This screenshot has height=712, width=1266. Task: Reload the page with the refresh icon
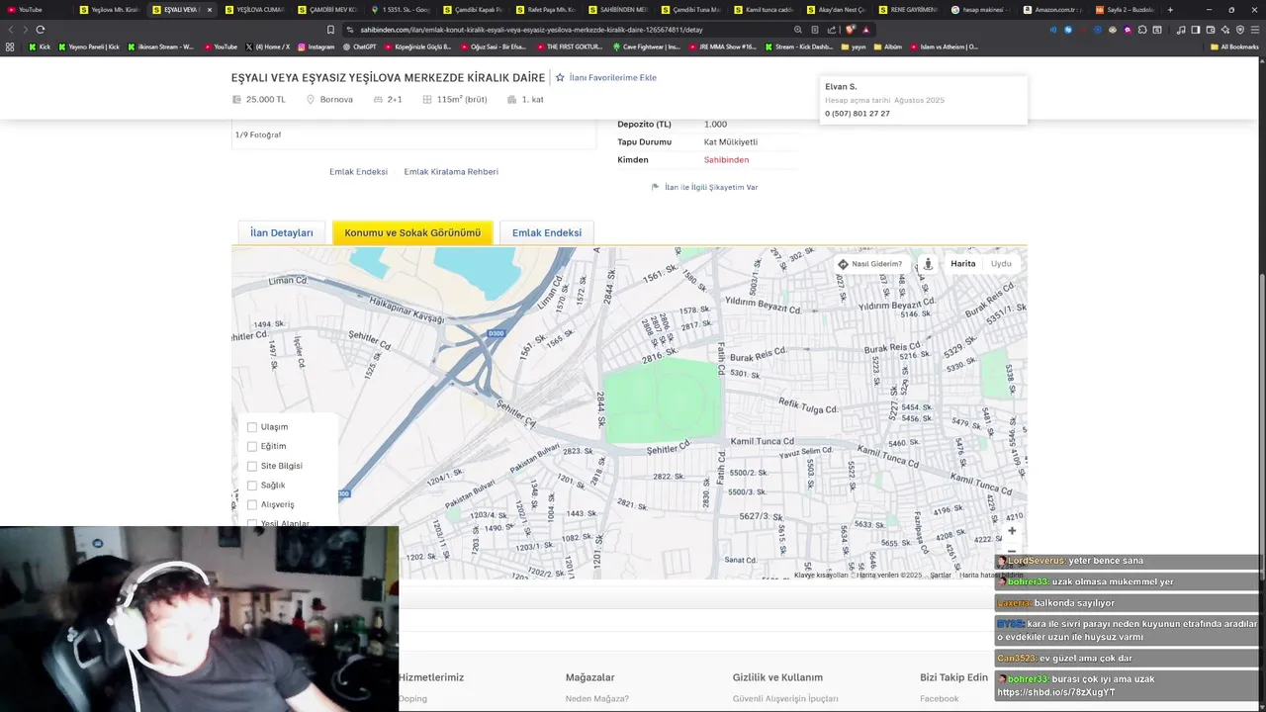(x=40, y=30)
